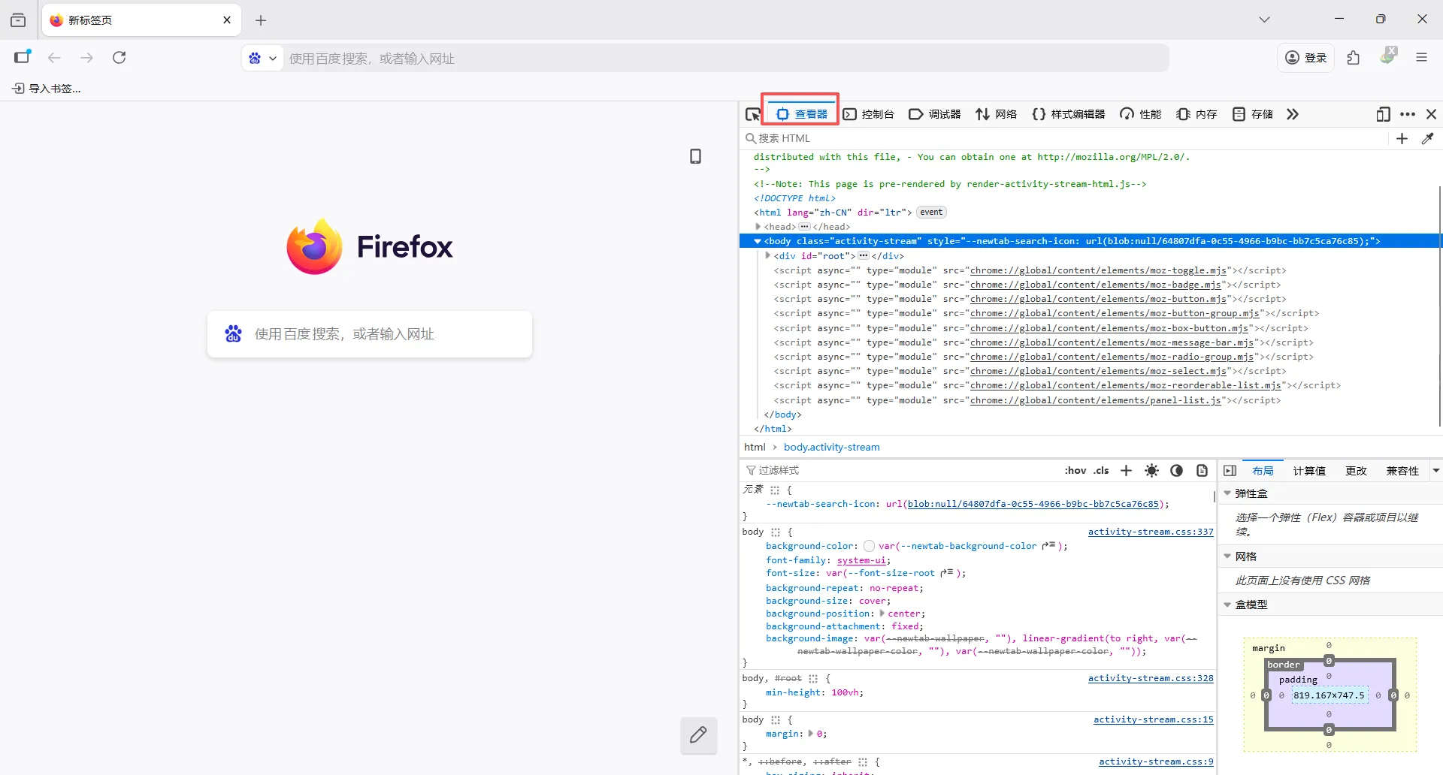Collapse the body.activity-stream node
1443x775 pixels.
(x=758, y=241)
